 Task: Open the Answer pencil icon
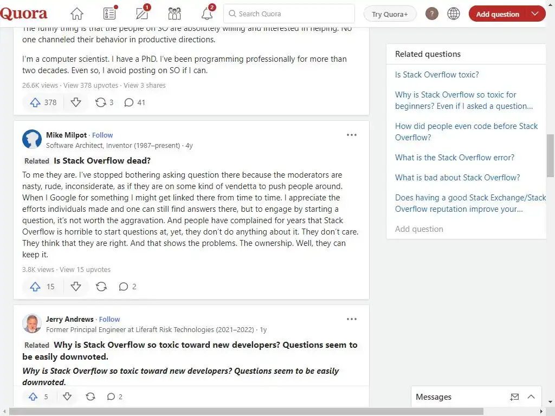point(143,13)
